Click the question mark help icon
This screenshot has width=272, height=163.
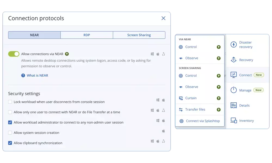(23, 76)
